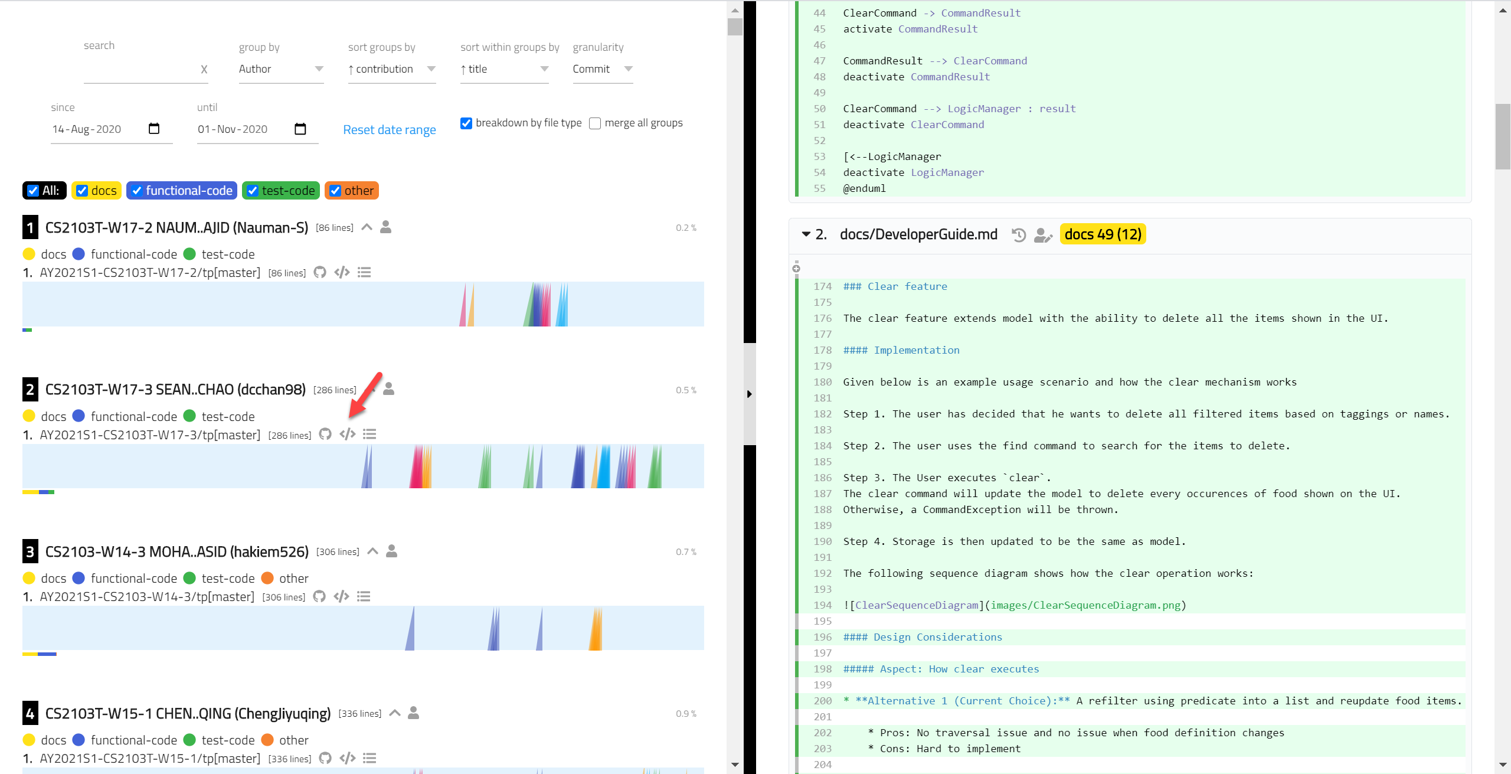Open author profile icon for dcchan98 group
The image size is (1511, 774).
(389, 389)
